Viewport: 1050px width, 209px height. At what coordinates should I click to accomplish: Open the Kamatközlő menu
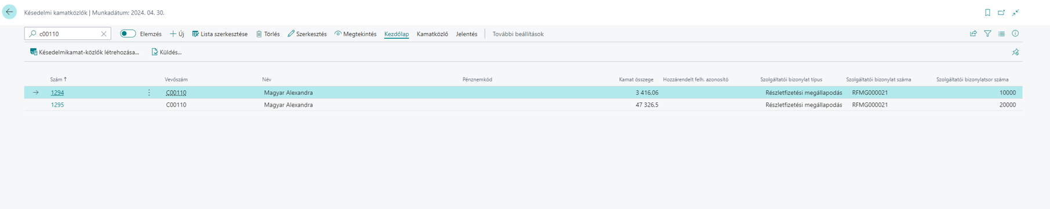(x=433, y=34)
